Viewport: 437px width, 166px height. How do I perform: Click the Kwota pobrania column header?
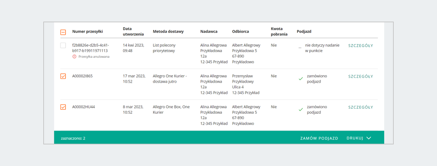tap(279, 32)
